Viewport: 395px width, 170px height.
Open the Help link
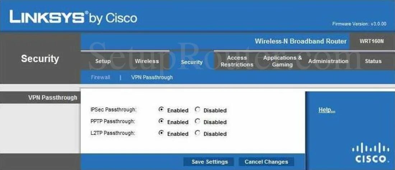327,110
